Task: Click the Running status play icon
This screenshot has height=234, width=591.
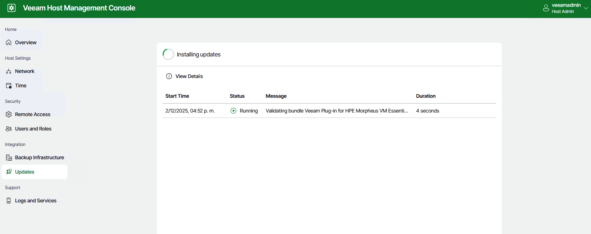Action: pos(233,111)
